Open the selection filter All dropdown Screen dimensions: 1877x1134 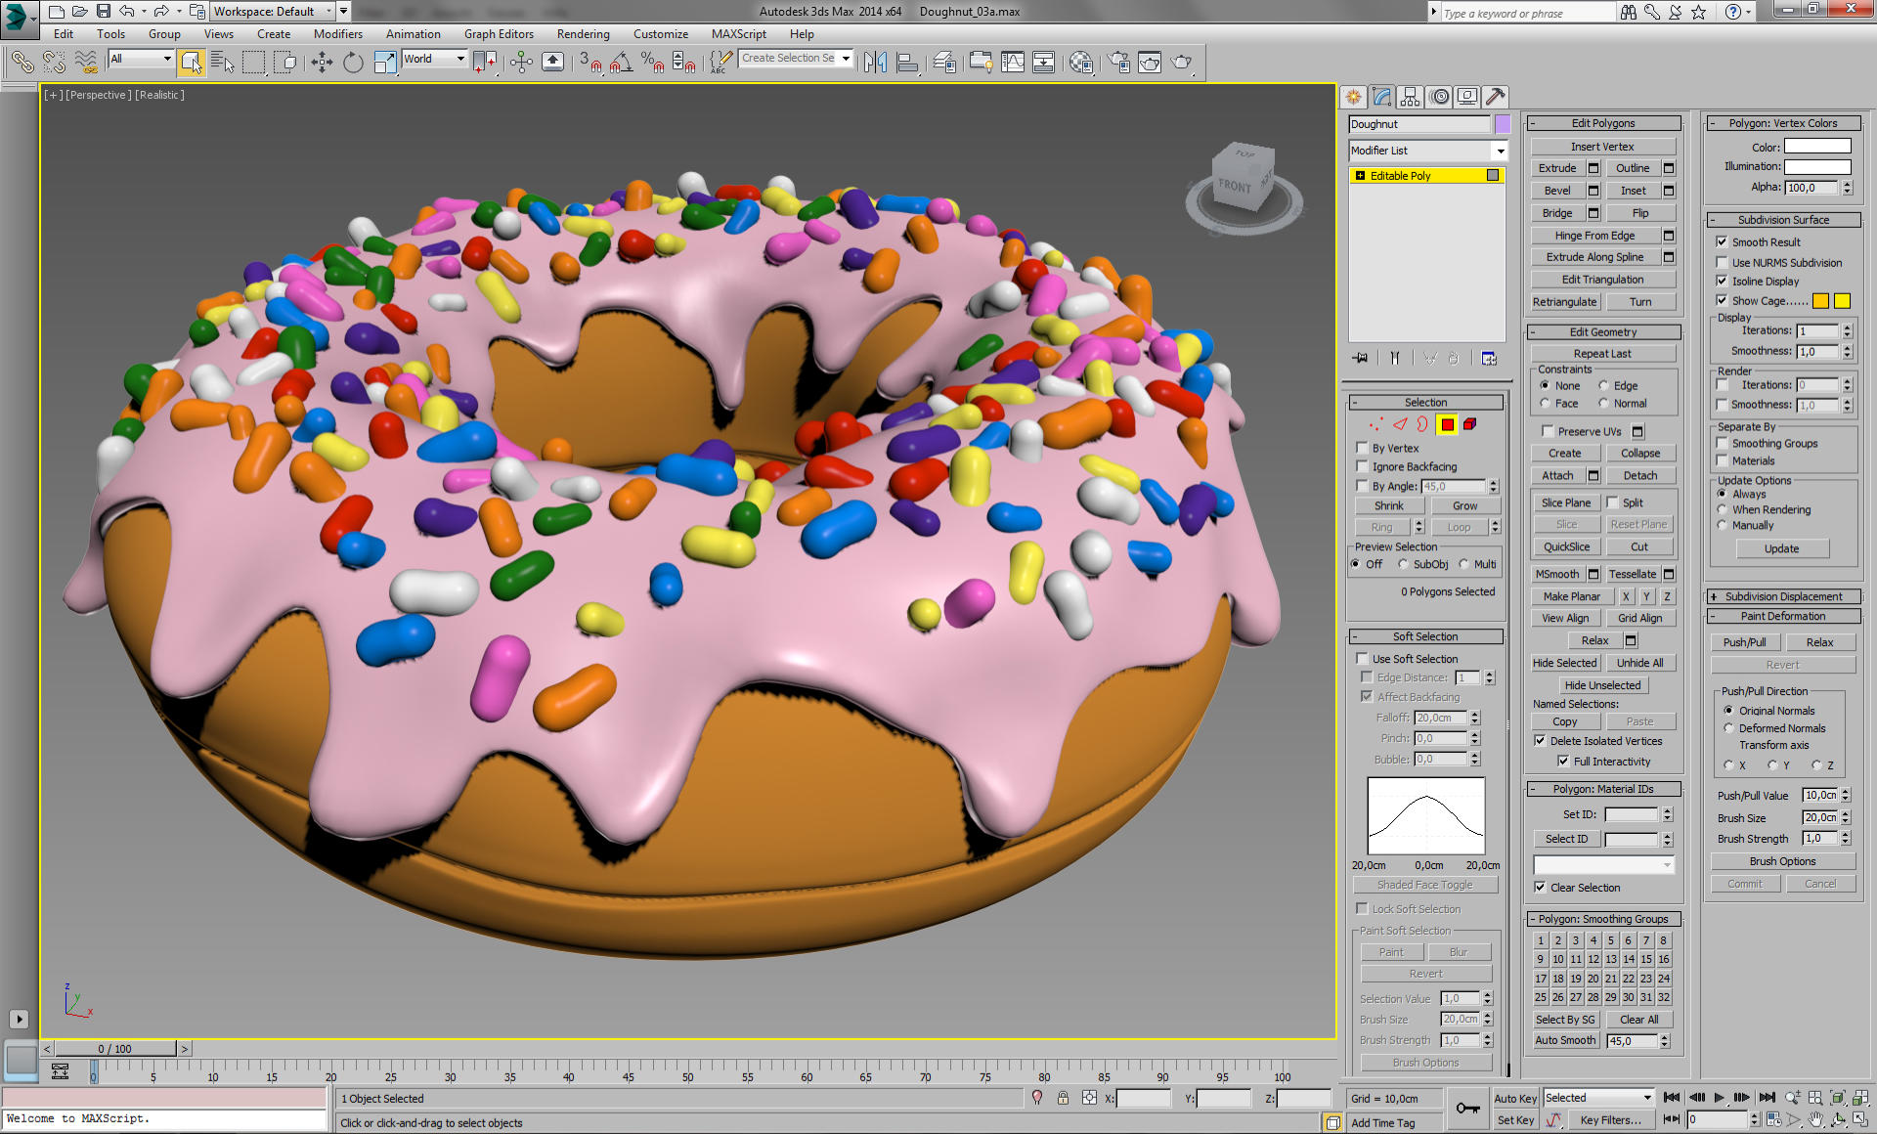click(x=141, y=59)
